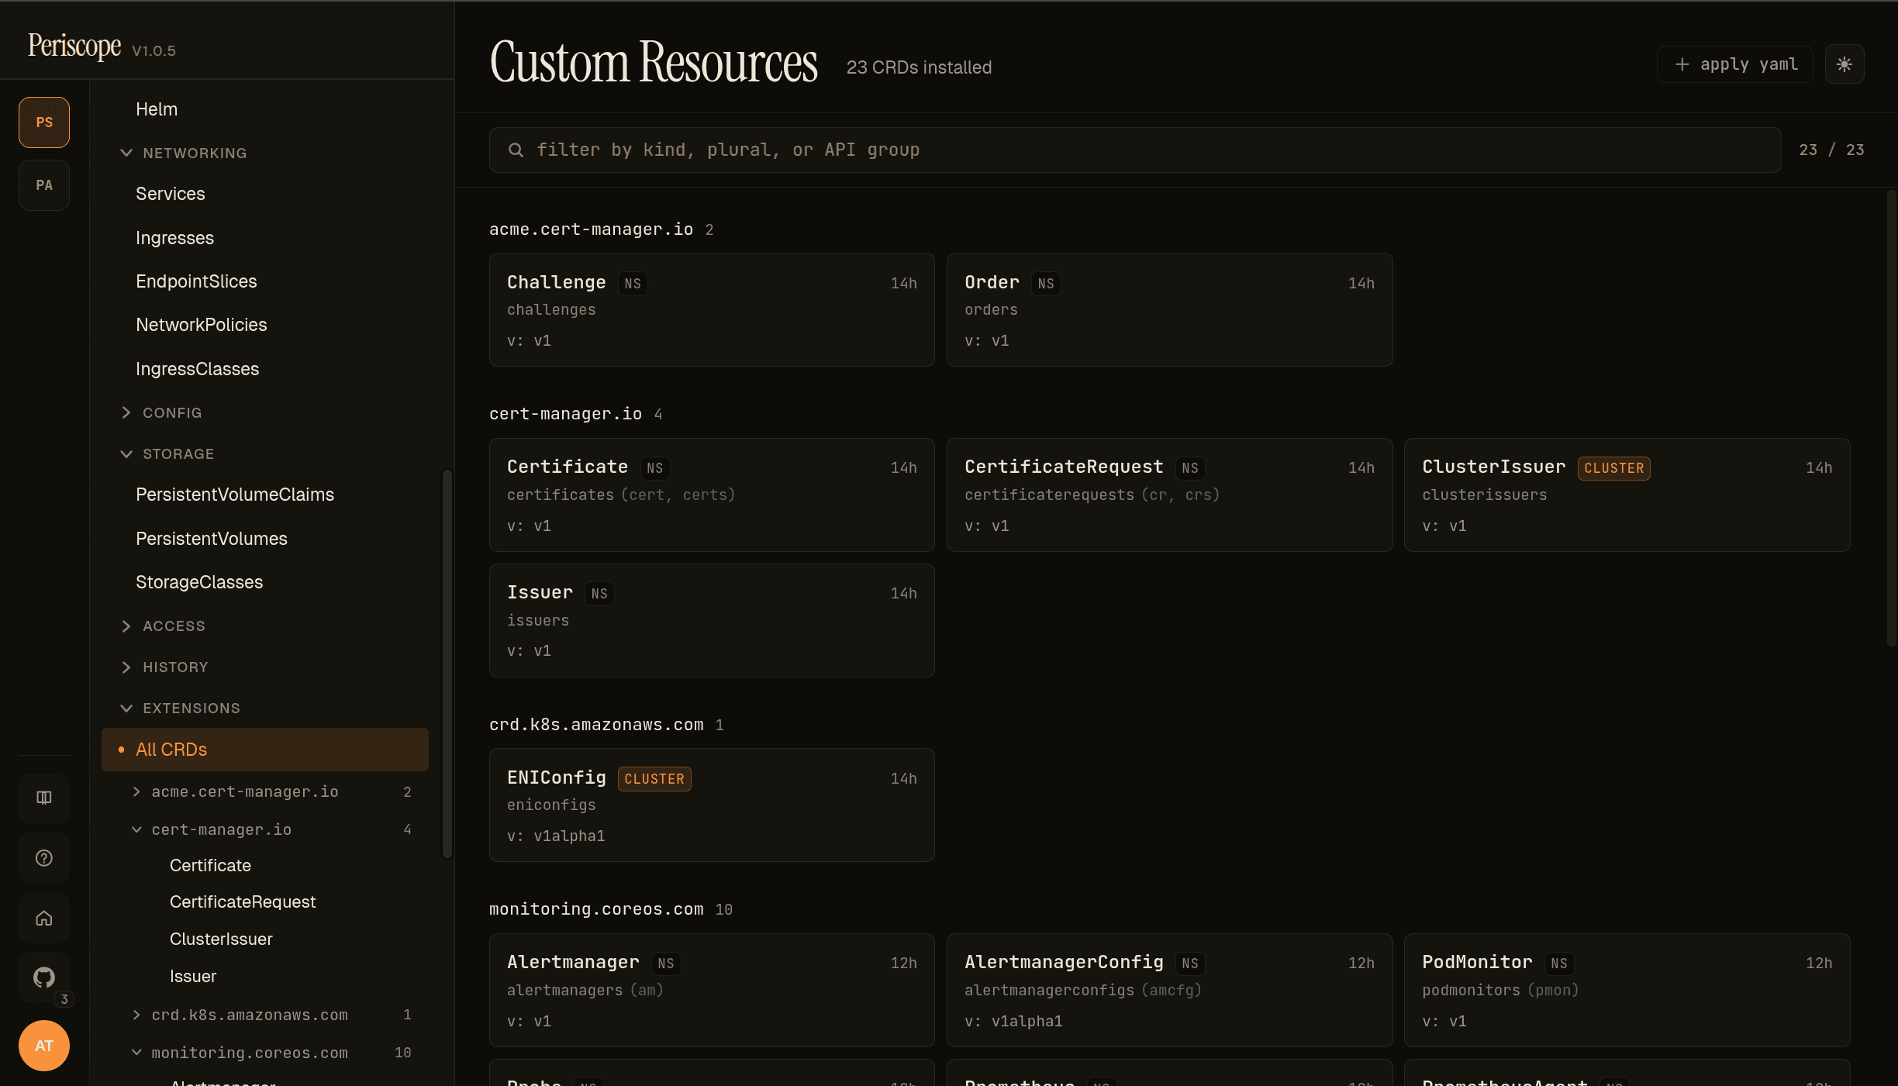Open the Challenge CRD card
Image resolution: width=1898 pixels, height=1086 pixels.
click(x=712, y=310)
